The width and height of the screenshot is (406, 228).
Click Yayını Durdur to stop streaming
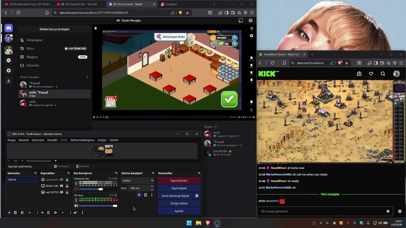179,180
